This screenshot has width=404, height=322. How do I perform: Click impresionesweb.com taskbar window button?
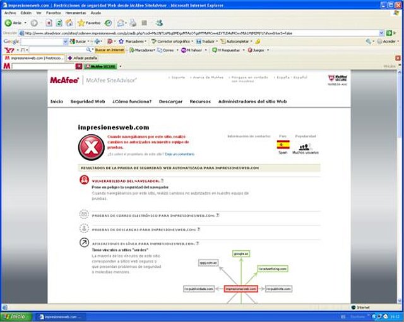[61, 317]
